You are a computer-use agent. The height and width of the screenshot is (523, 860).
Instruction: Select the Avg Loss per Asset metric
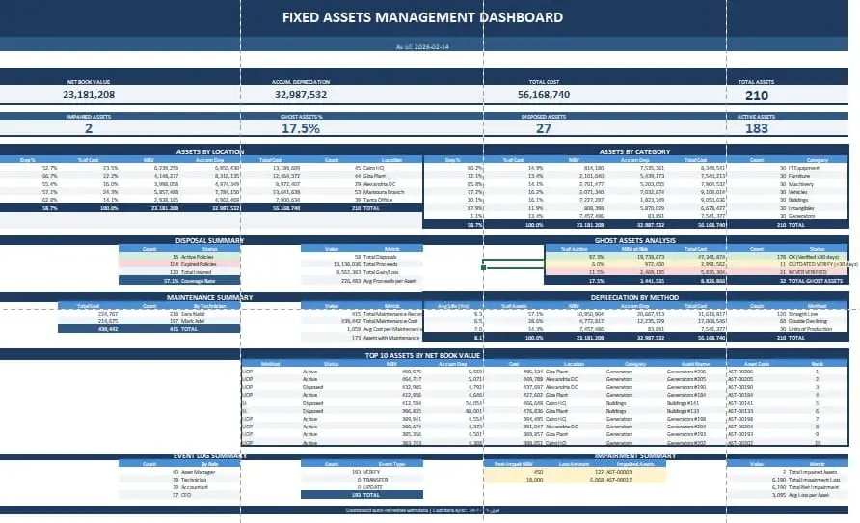(788, 494)
